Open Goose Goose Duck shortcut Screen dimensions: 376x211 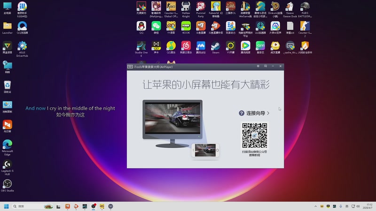(x=290, y=9)
